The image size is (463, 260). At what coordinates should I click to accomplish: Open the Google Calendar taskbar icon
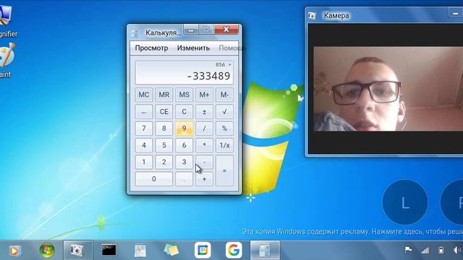(x=203, y=251)
